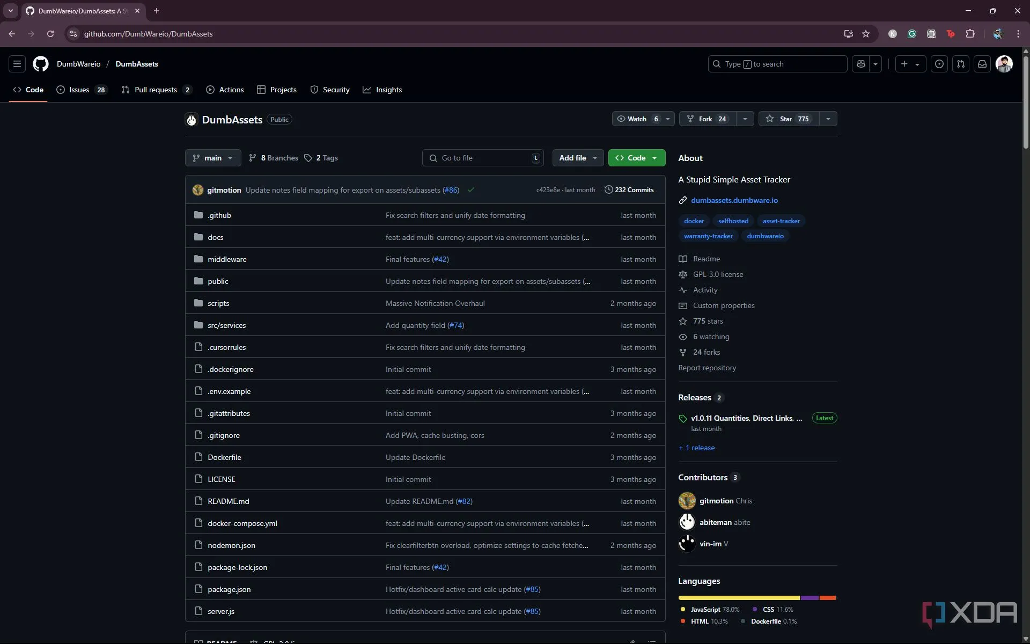Expand the Add file dropdown
The width and height of the screenshot is (1030, 644).
(x=578, y=158)
